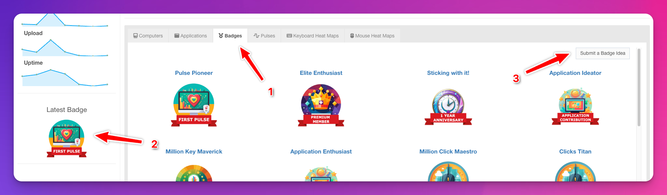Click the Sticking with it! title link
This screenshot has width=667, height=195.
(x=448, y=73)
